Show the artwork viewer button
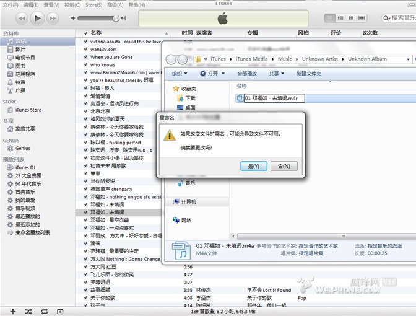The height and width of the screenshot is (316, 416). tap(60, 312)
